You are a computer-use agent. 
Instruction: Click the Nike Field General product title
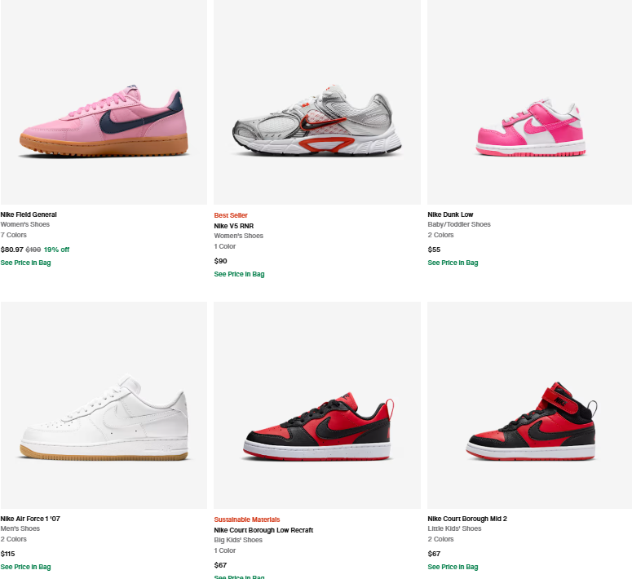pyautogui.click(x=29, y=214)
